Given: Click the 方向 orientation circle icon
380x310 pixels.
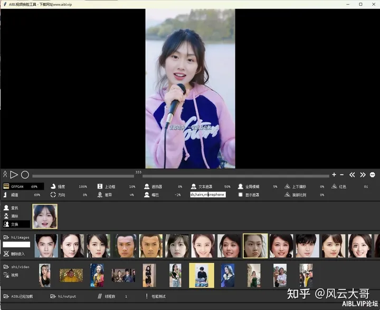Looking at the screenshot, I should pyautogui.click(x=53, y=195).
